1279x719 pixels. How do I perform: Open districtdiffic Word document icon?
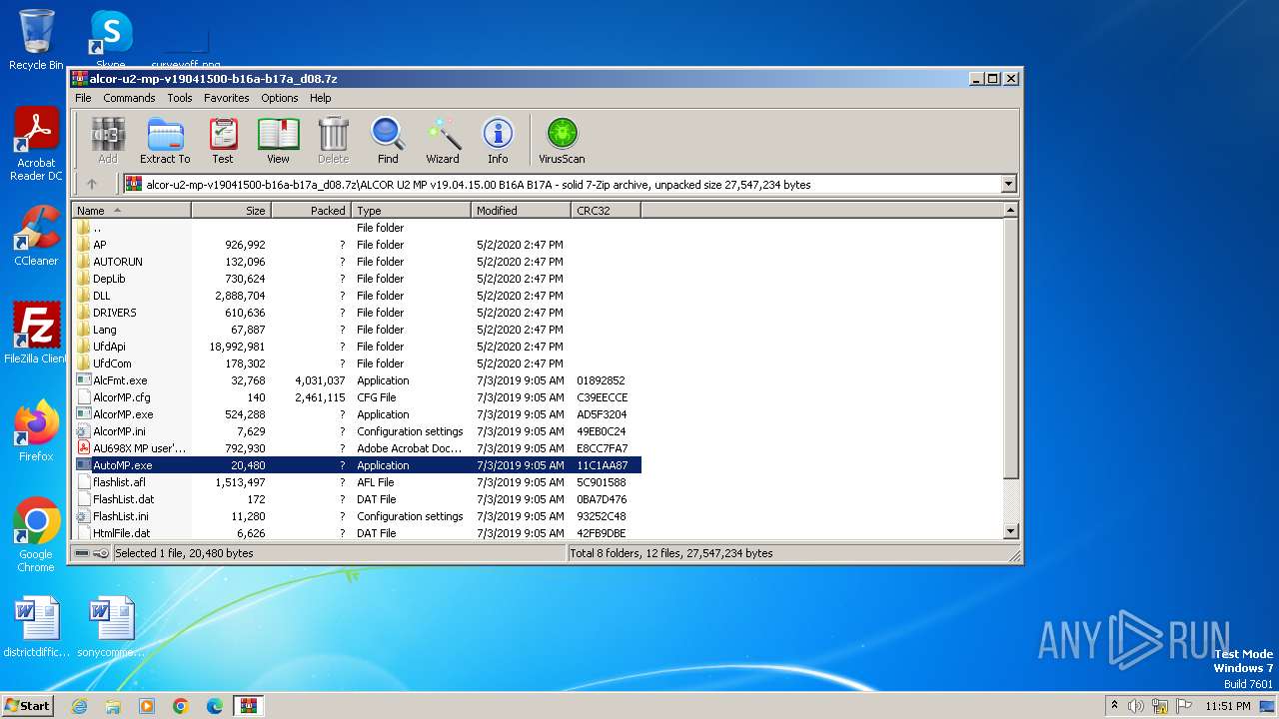(36, 626)
